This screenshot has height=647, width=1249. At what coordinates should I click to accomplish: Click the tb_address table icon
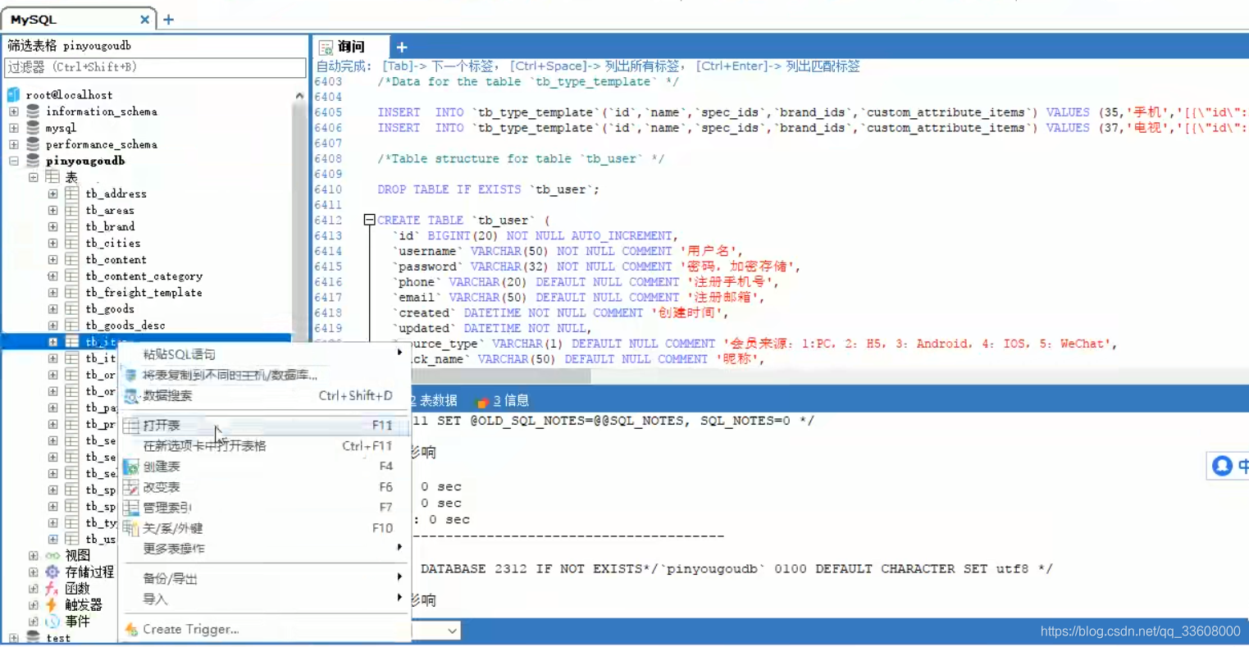[72, 194]
